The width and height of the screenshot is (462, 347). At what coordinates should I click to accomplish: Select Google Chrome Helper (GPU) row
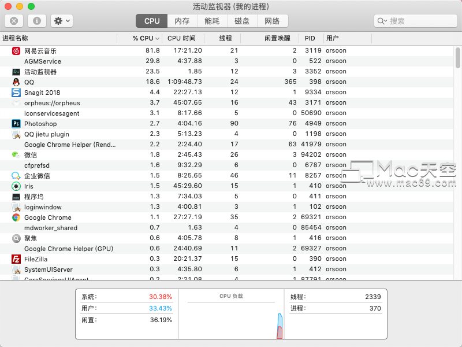click(227, 249)
